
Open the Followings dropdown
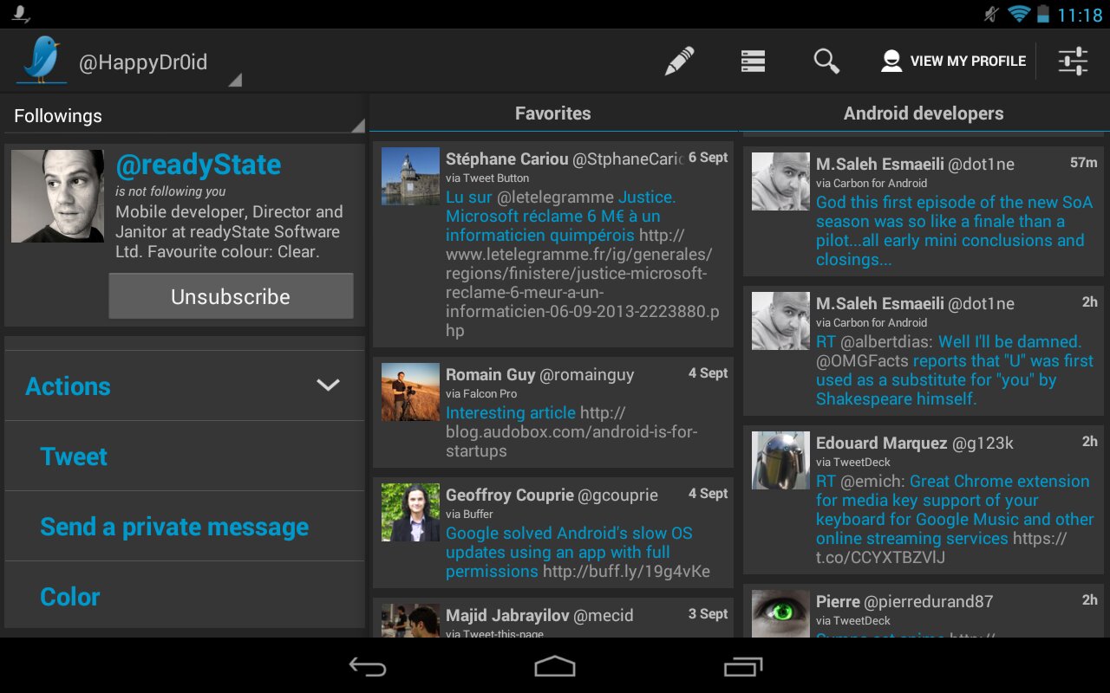coord(185,116)
